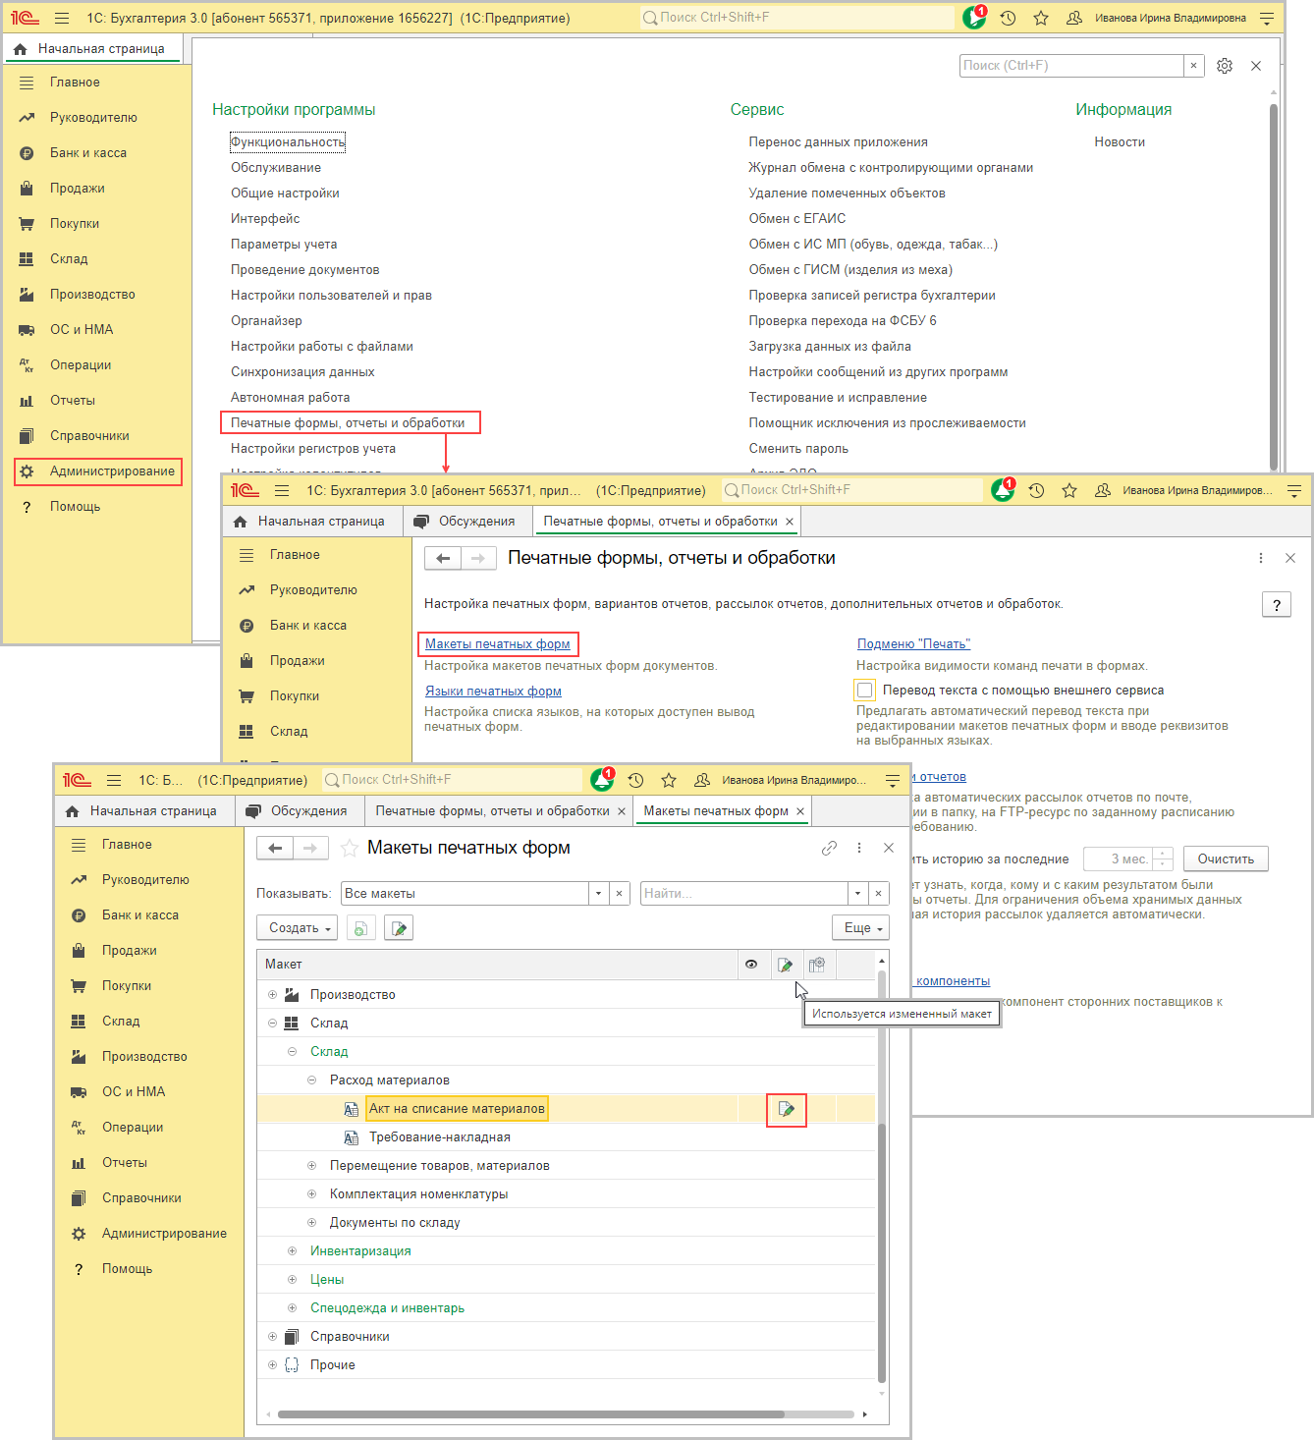Clear the Показывать filter with its x button
The image size is (1314, 1440).
(x=620, y=893)
